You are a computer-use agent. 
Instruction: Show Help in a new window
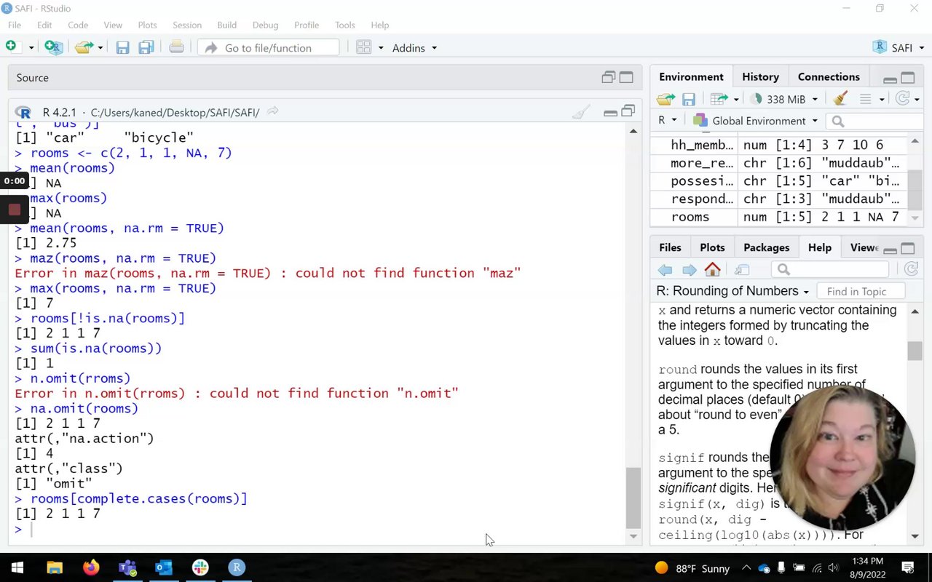pyautogui.click(x=742, y=270)
